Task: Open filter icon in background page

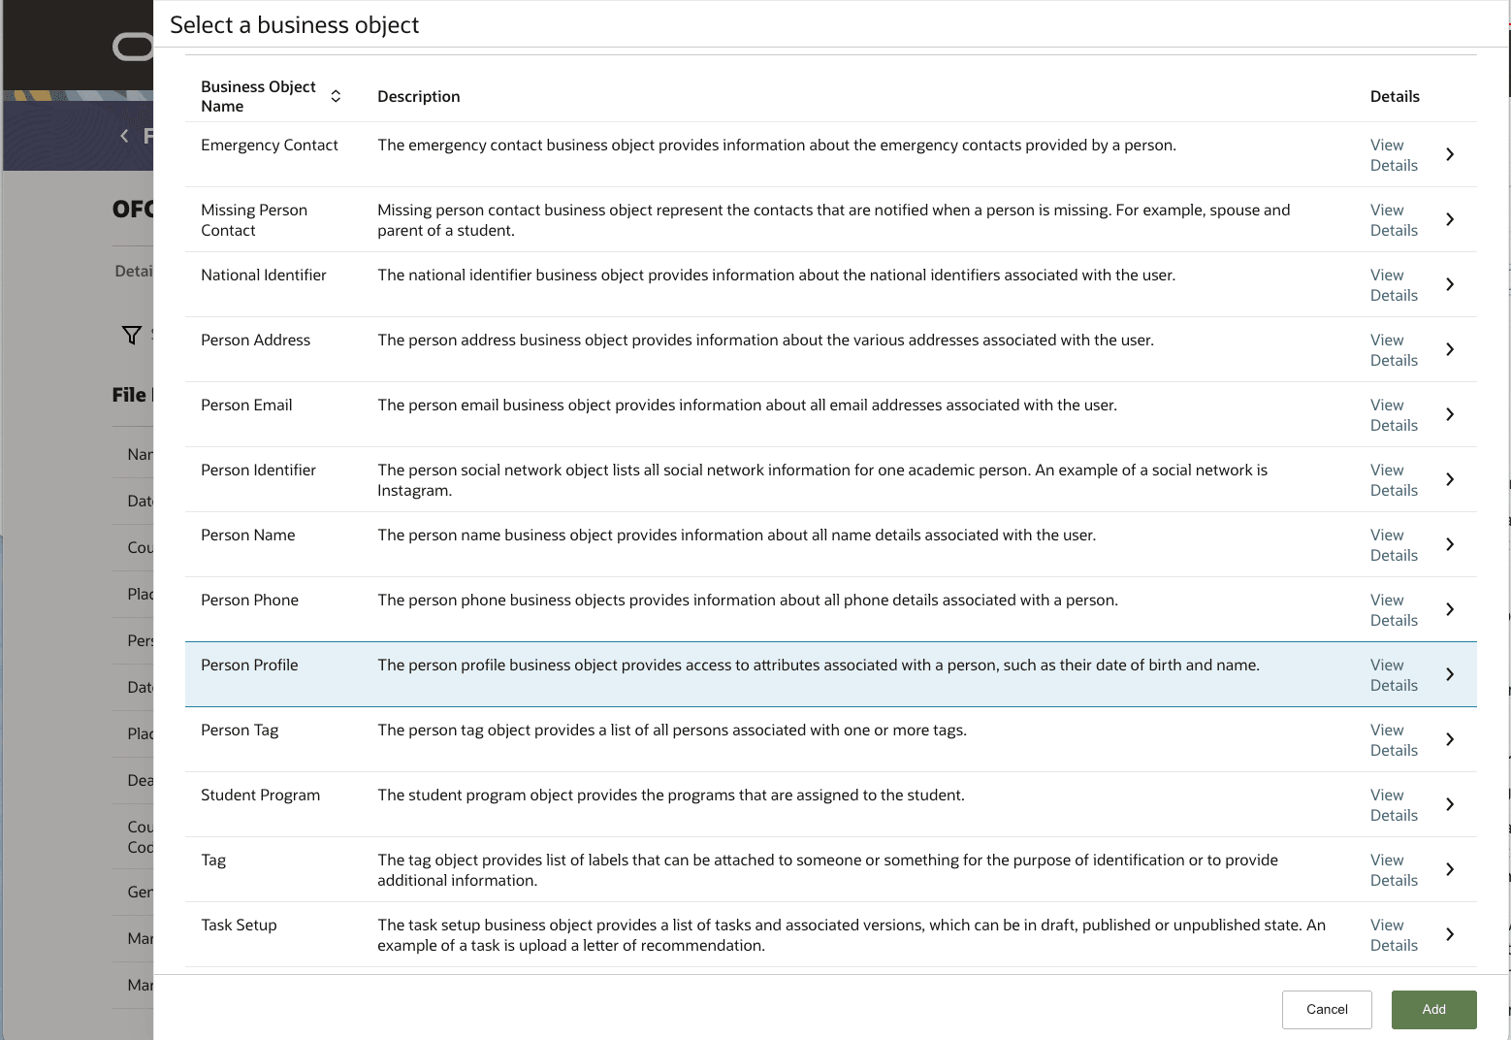Action: 132,335
